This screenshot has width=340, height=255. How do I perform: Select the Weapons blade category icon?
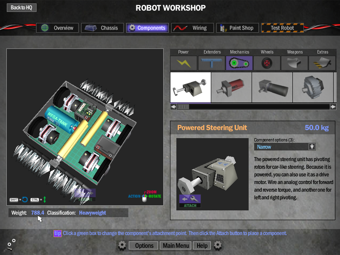click(295, 63)
